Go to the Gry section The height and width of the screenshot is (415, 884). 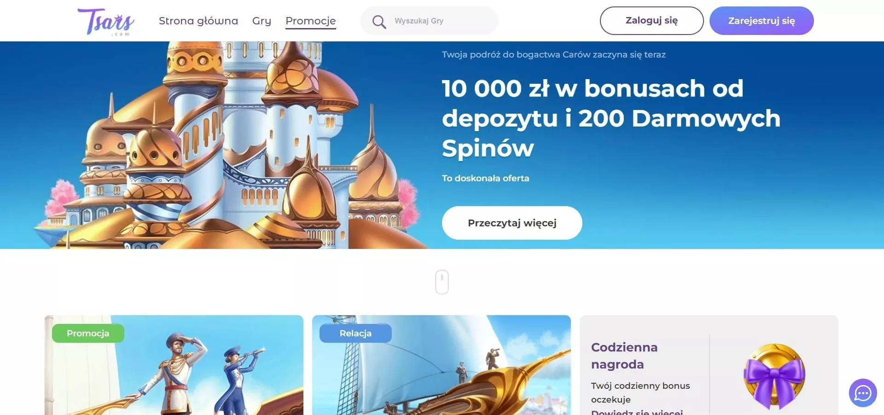[262, 21]
